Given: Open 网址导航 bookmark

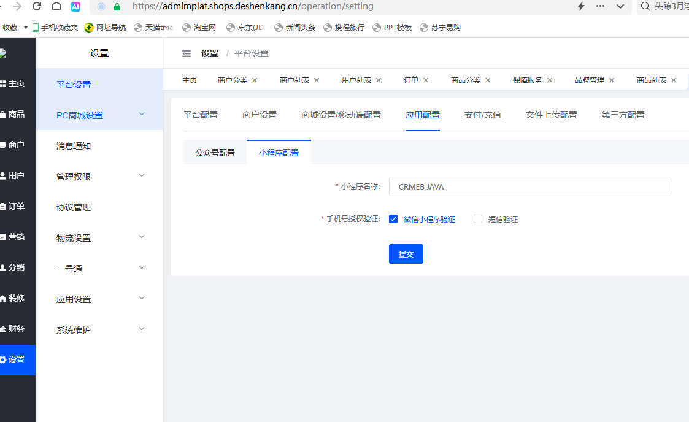Looking at the screenshot, I should [x=106, y=28].
